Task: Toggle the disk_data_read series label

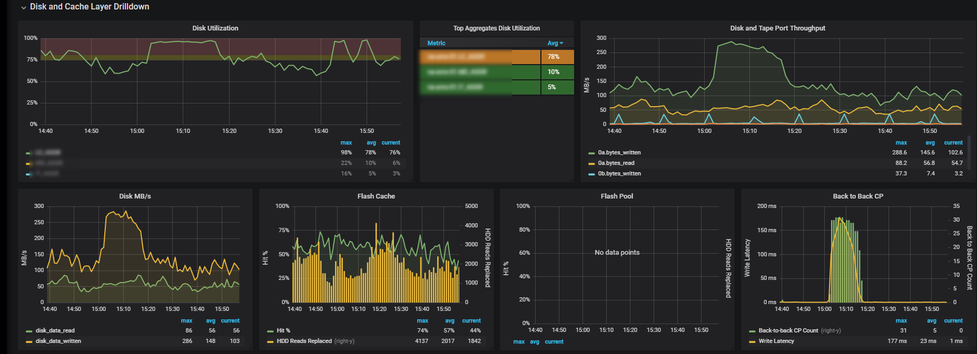Action: point(55,330)
